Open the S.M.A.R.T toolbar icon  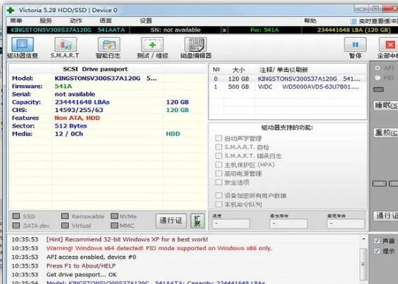(65, 44)
